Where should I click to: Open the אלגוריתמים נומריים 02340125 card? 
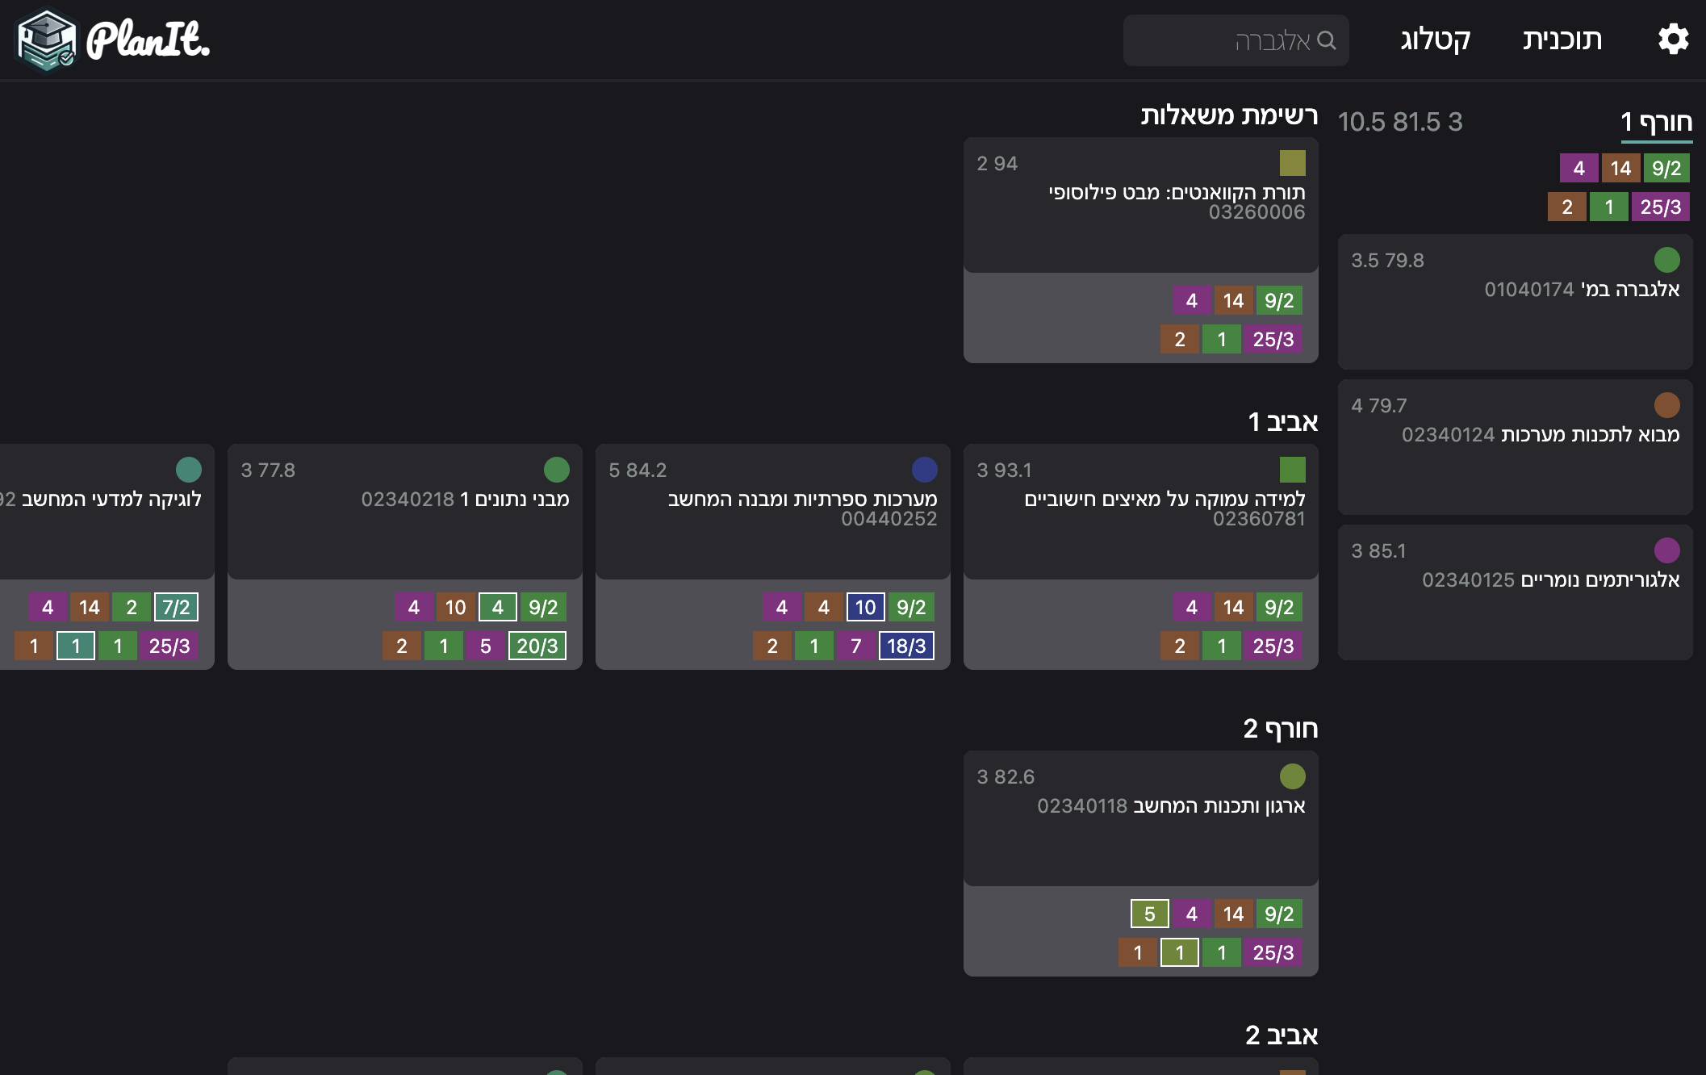coord(1515,592)
